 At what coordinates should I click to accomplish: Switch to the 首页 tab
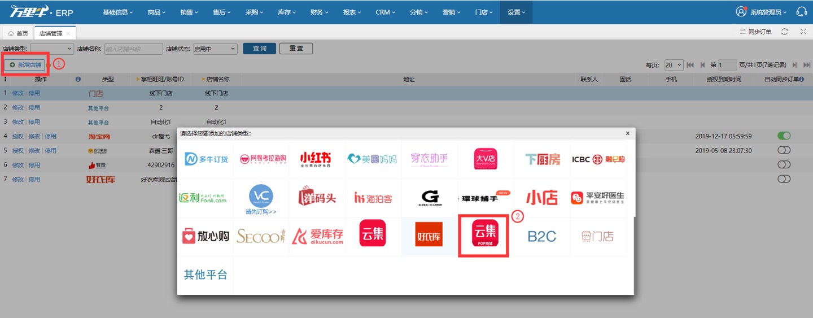(18, 33)
